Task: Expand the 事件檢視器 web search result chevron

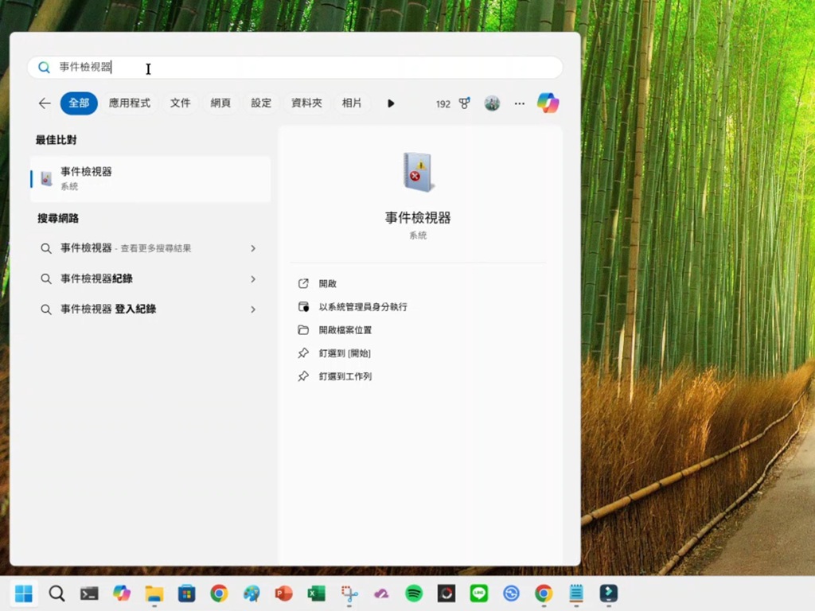Action: pos(253,248)
